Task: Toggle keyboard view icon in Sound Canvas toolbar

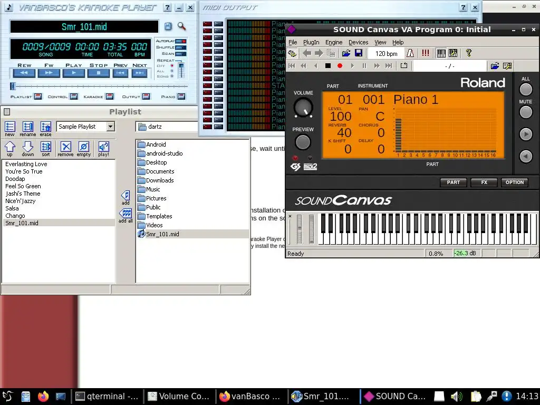Action: [x=441, y=53]
